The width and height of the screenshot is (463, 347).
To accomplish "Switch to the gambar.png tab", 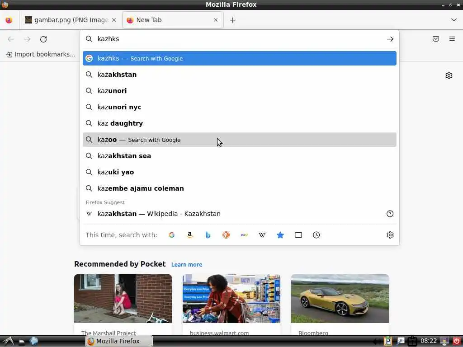I will (x=70, y=20).
